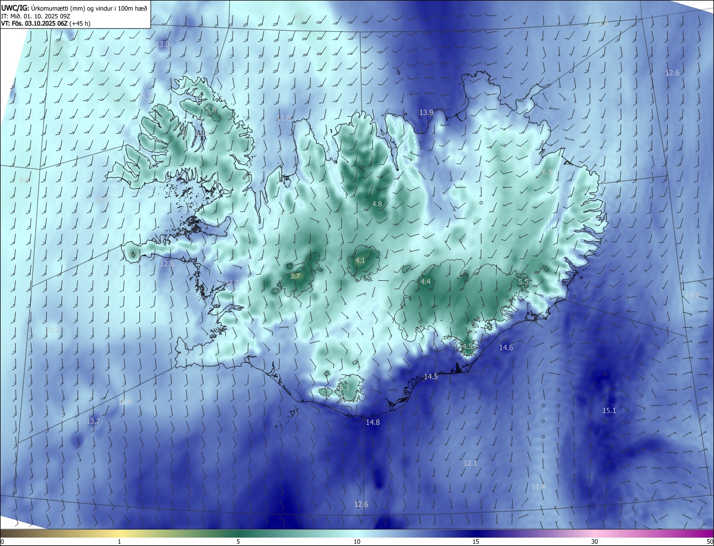Click the 50 tick on the color scale

[710, 542]
